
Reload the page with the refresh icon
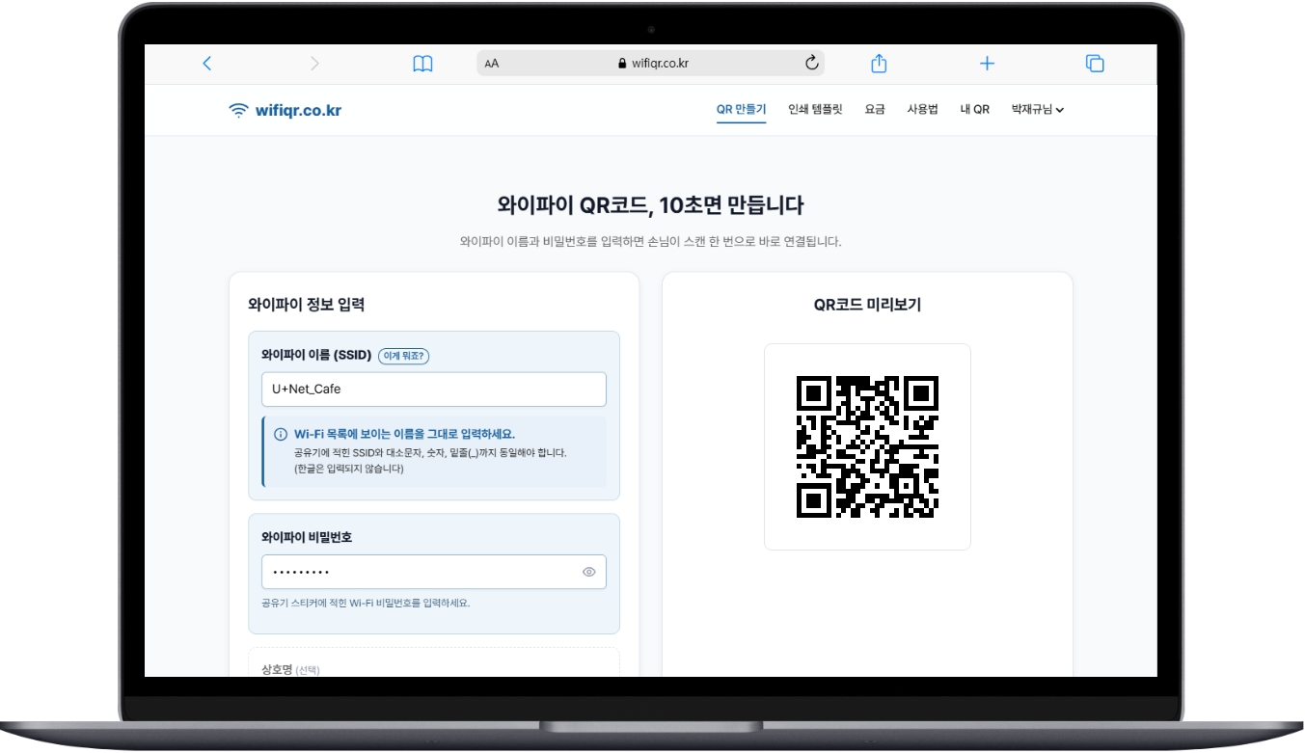pyautogui.click(x=811, y=64)
